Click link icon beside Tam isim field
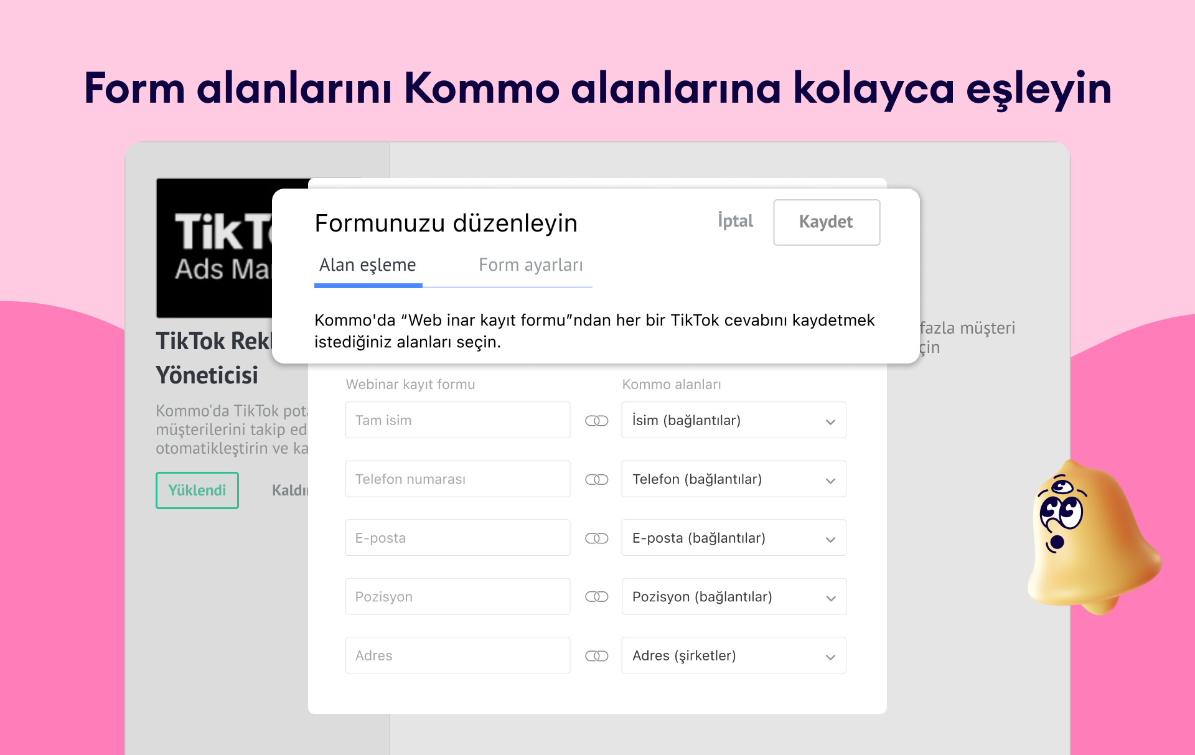The width and height of the screenshot is (1195, 755). pos(596,421)
